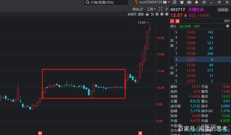Open the skin shirt icon in title bar
The height and width of the screenshot is (135, 231).
click(x=182, y=2)
